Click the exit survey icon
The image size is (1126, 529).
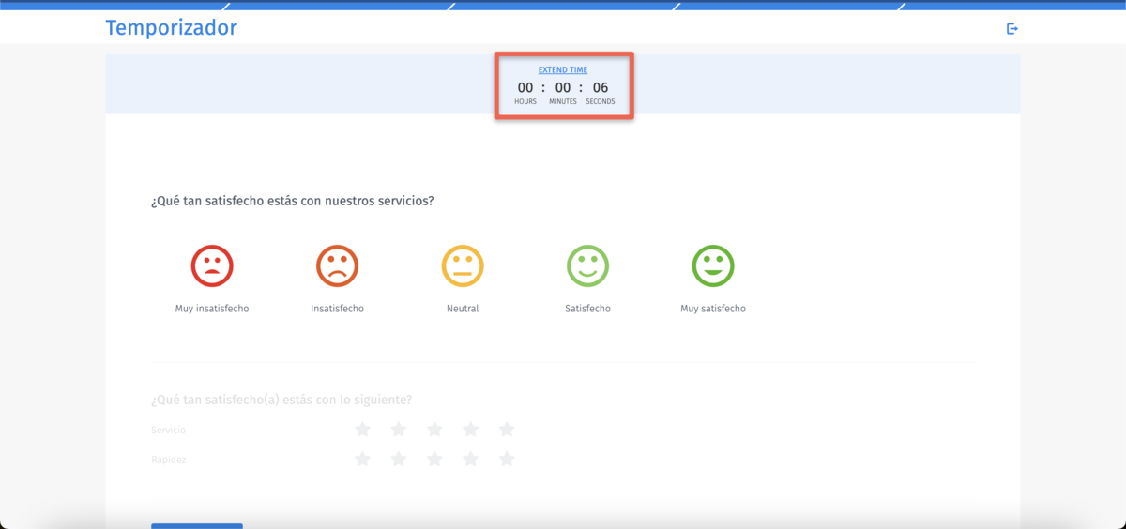(1012, 29)
